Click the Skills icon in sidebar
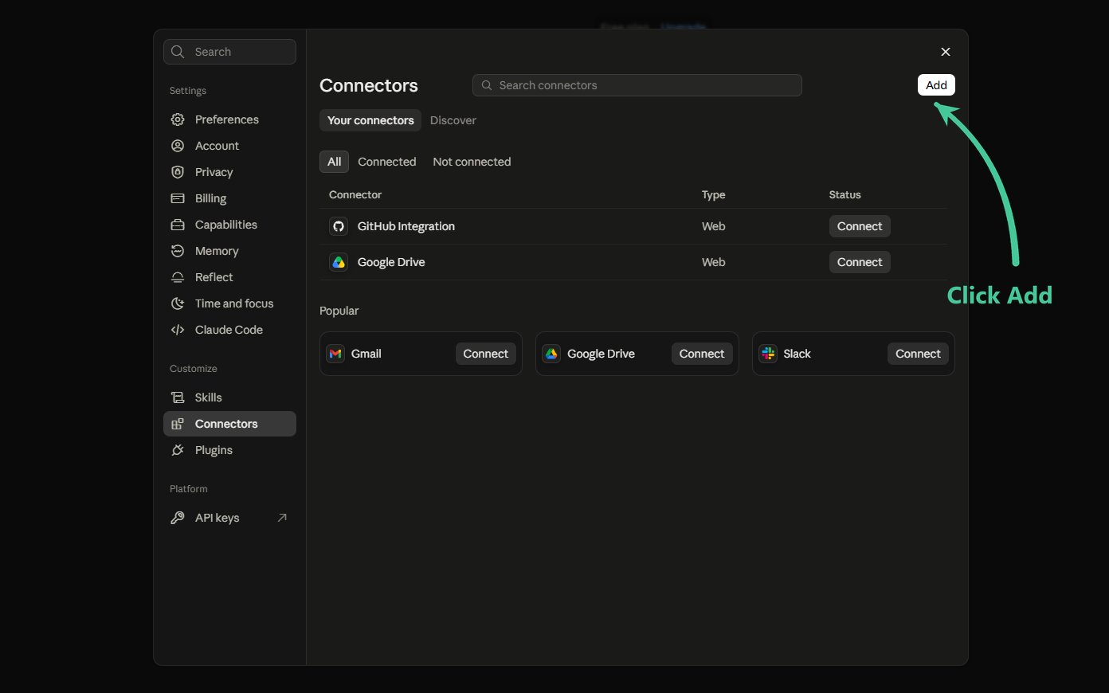 [178, 397]
